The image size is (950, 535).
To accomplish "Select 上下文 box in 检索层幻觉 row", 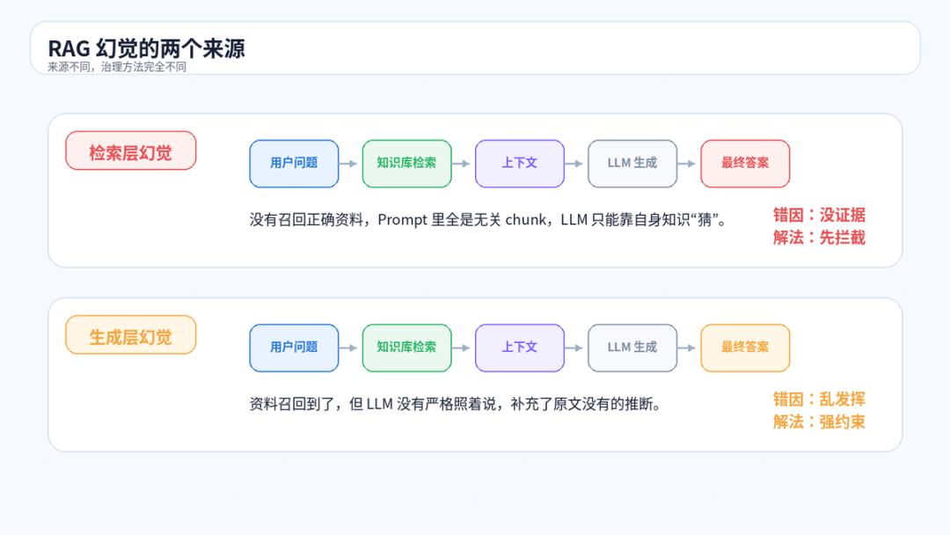I will point(519,164).
